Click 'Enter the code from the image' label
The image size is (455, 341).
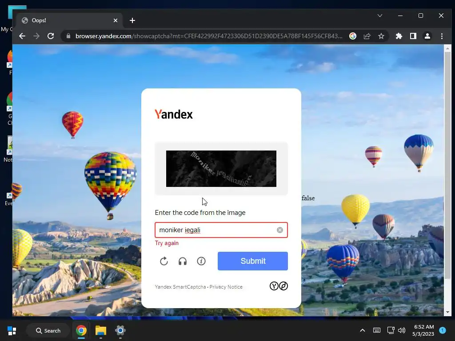[x=200, y=213]
